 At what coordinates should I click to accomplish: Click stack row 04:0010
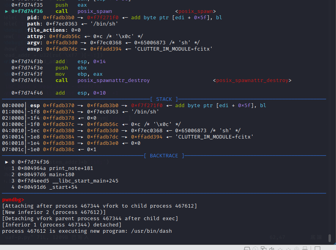tap(121, 131)
